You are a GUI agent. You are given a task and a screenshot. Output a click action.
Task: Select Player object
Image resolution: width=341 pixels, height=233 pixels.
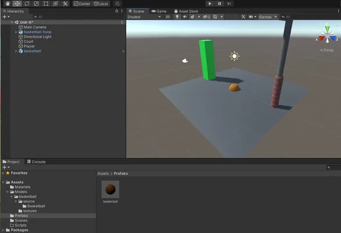pos(29,47)
